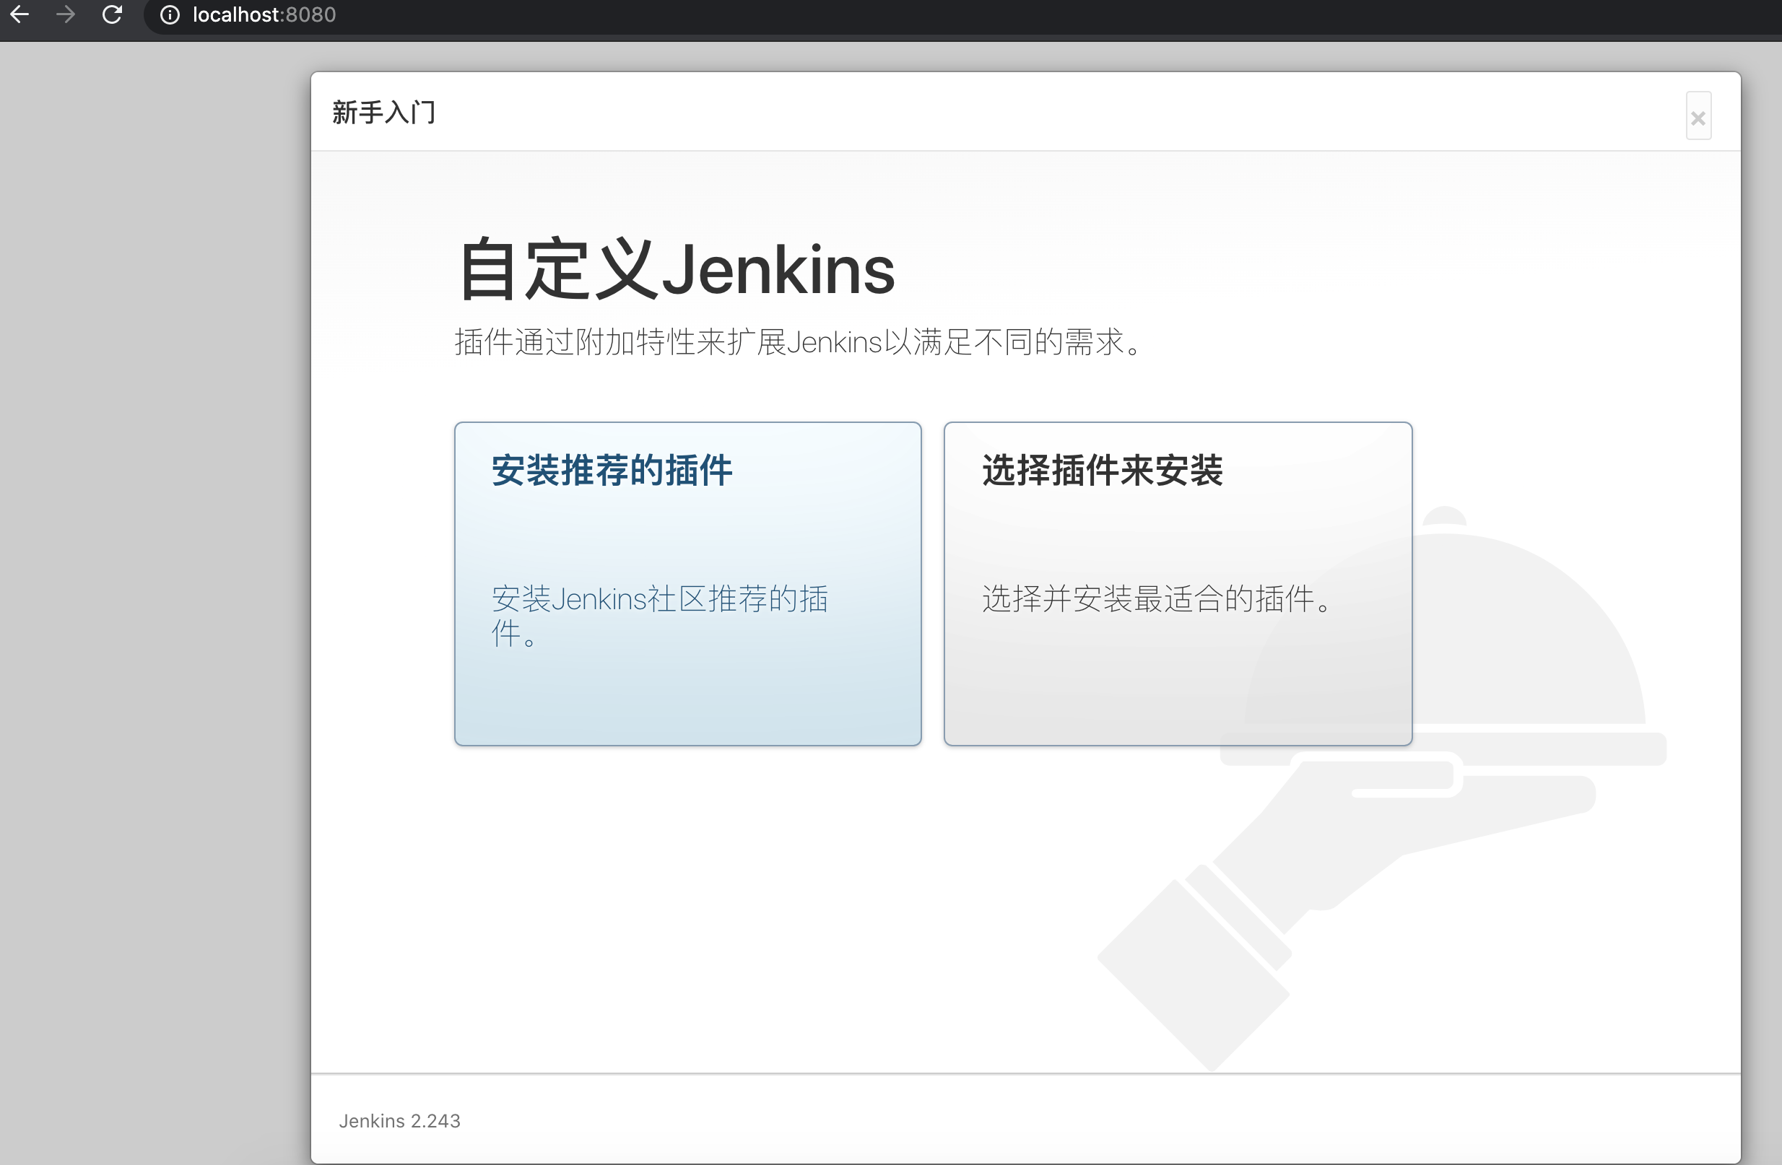Screen dimensions: 1782x1165
Task: Click the 新手入门 dialog title
Action: (383, 113)
